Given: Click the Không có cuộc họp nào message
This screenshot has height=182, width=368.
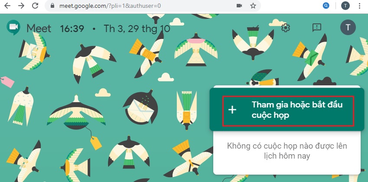Looking at the screenshot, I should click(287, 151).
